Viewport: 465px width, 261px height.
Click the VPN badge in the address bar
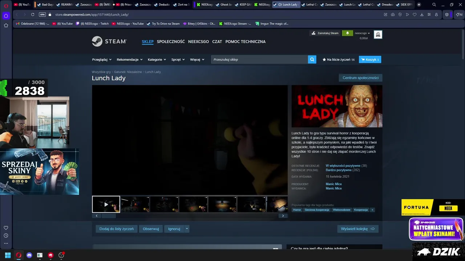coord(42,14)
